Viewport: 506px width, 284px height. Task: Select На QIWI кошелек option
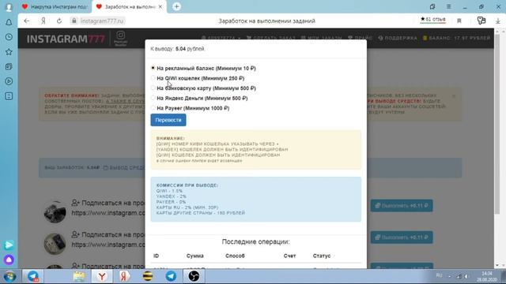pos(153,78)
